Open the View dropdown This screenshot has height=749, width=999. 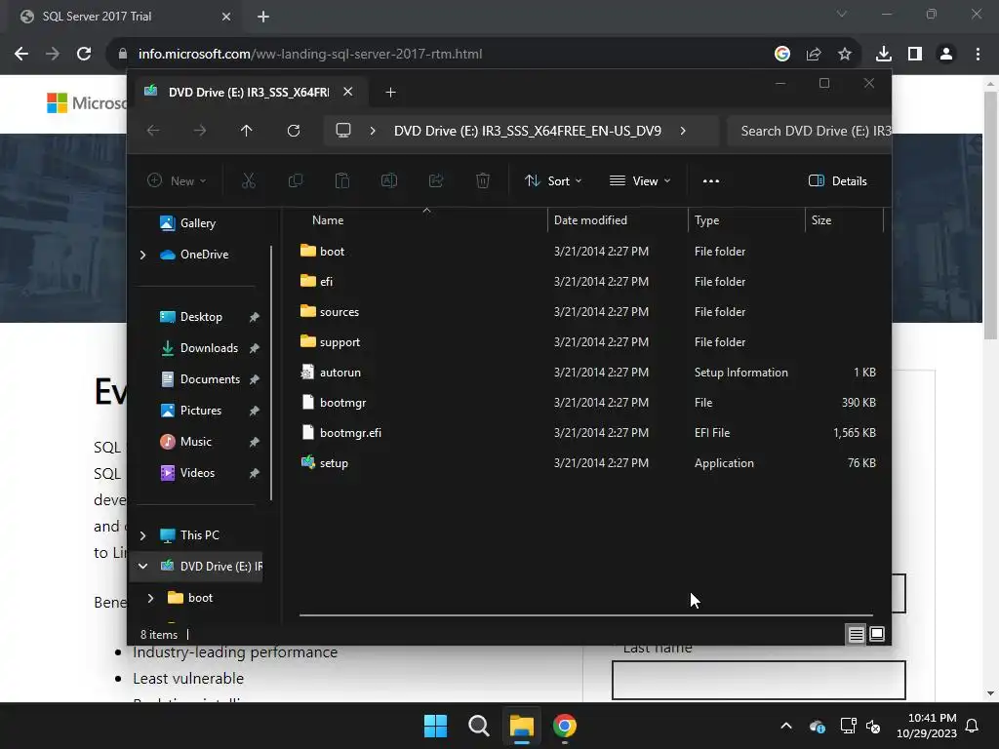(x=640, y=180)
